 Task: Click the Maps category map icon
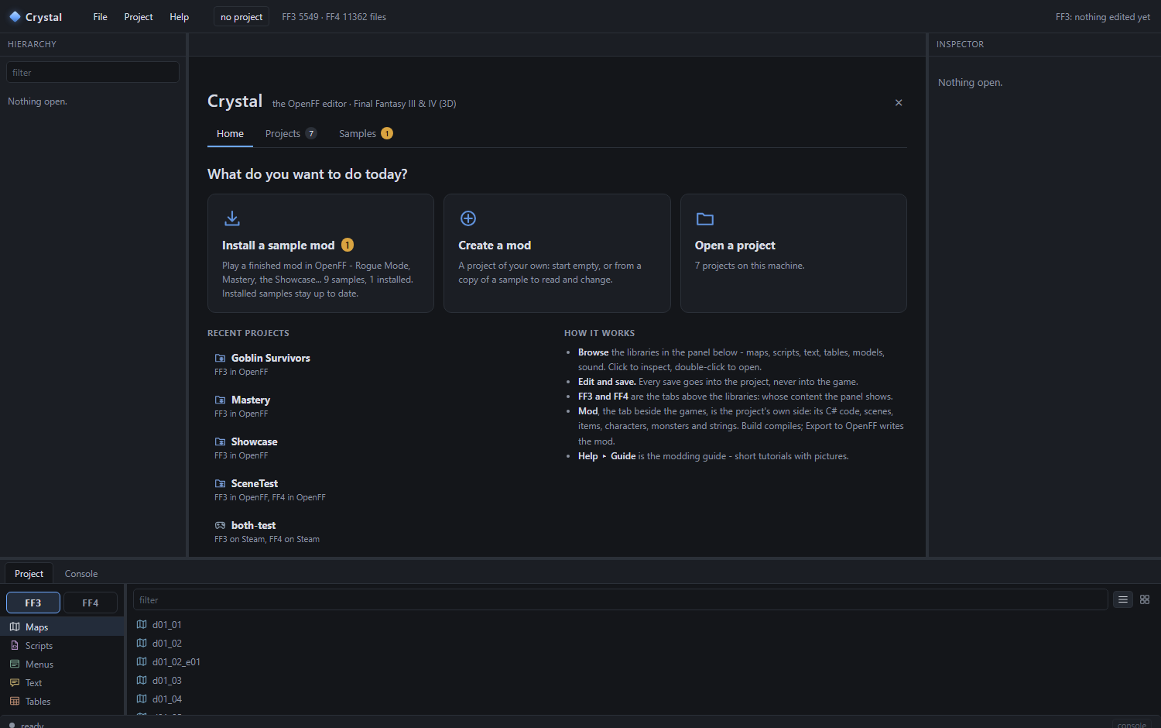tap(15, 627)
